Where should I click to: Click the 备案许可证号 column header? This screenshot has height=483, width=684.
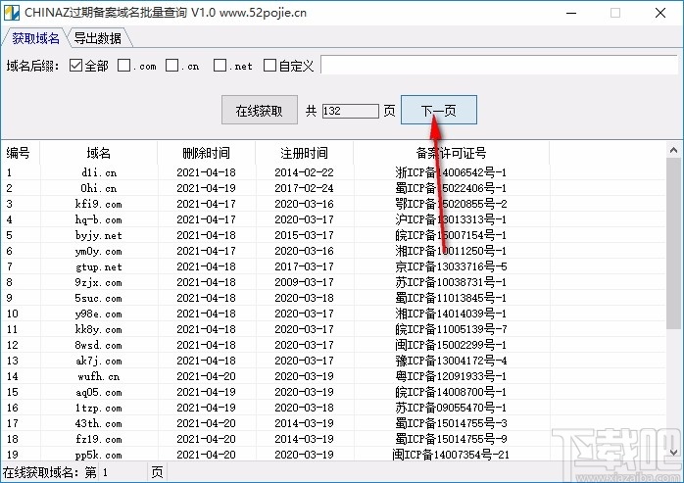tap(451, 153)
